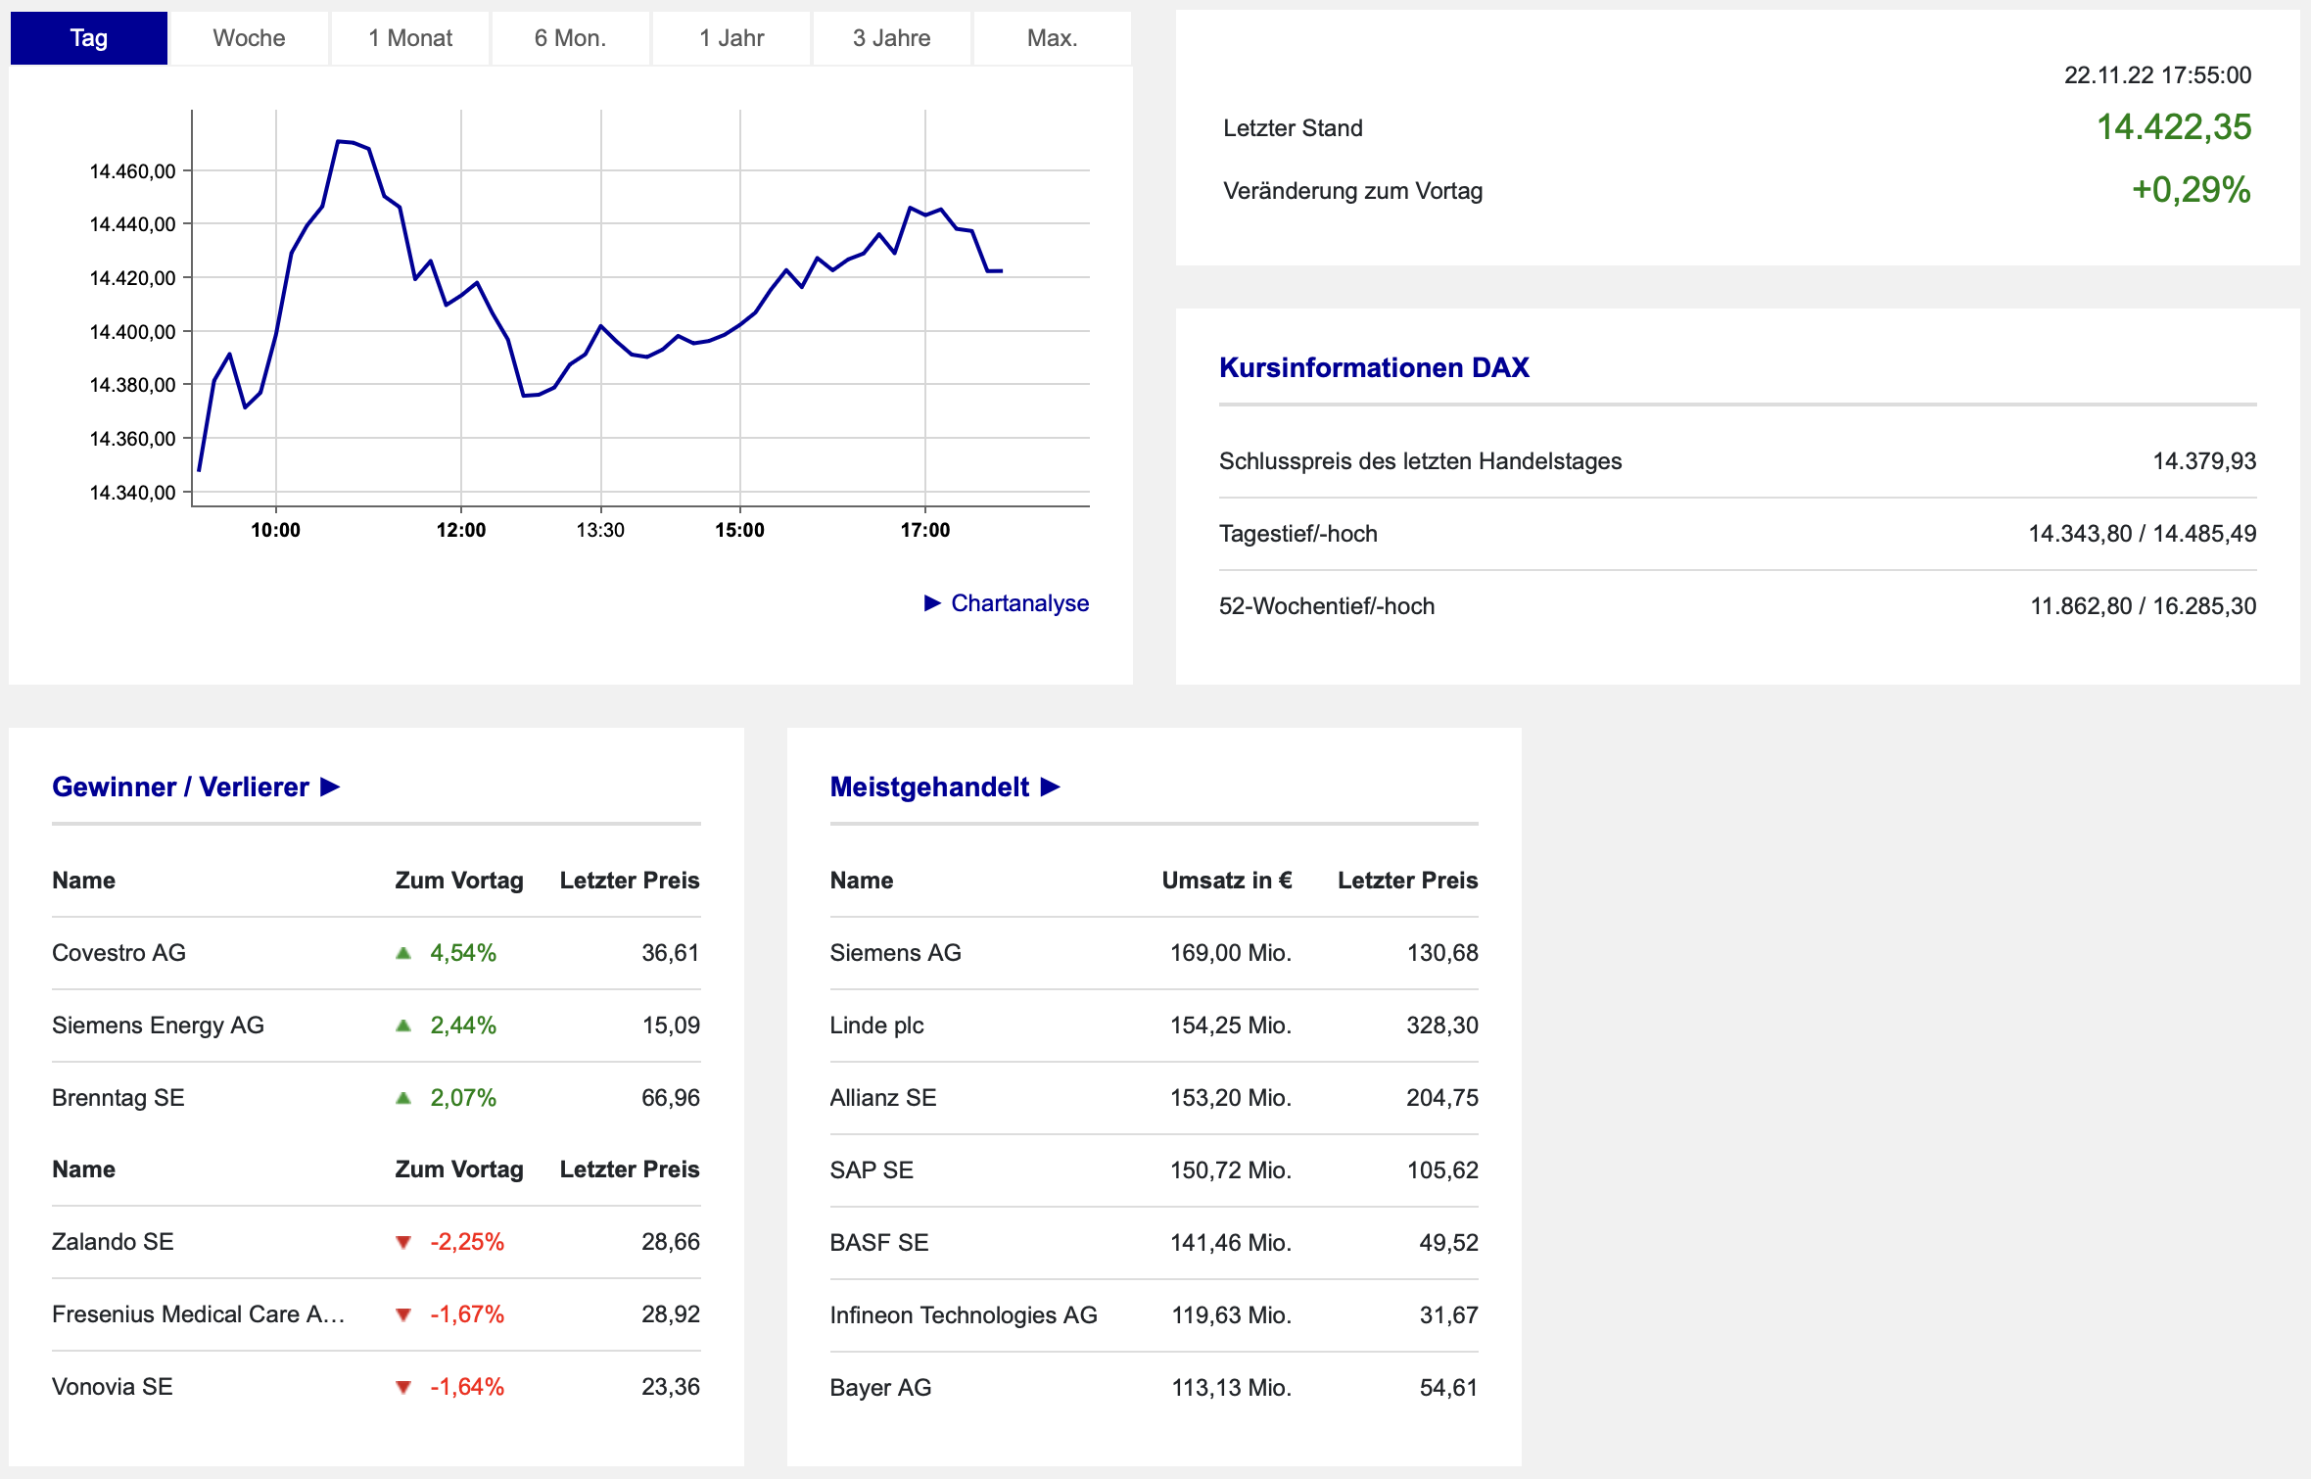Viewport: 2311px width, 1479px height.
Task: Open the Chartanalyse link
Action: pos(1018,603)
